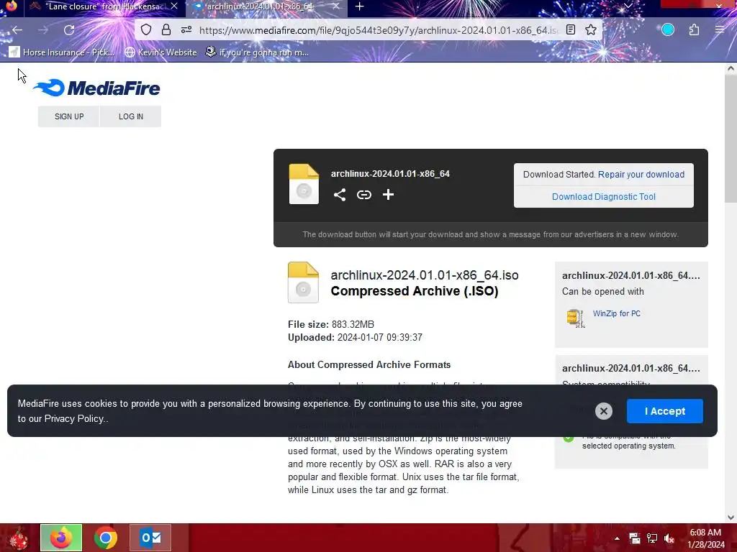Image resolution: width=737 pixels, height=552 pixels.
Task: Click the "archlinux-2024.01.01-x86_64.iso" filename heading
Action: [x=425, y=275]
